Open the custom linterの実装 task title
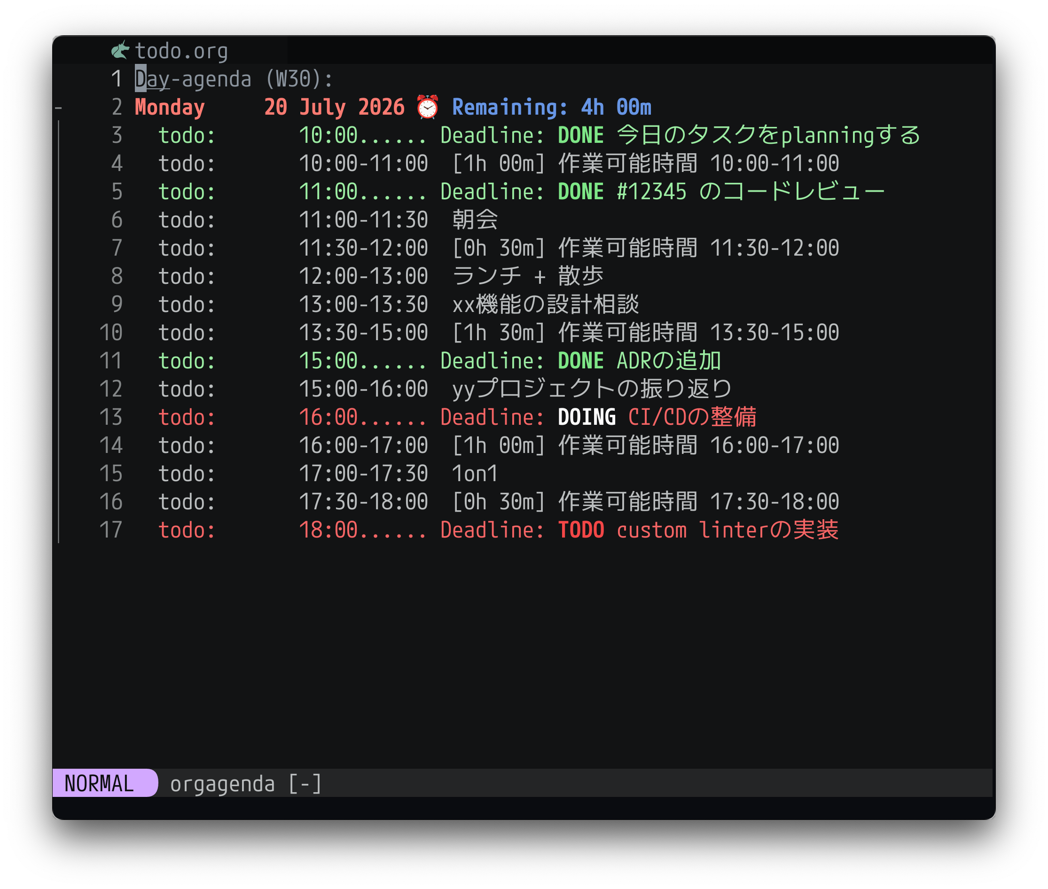 727,530
